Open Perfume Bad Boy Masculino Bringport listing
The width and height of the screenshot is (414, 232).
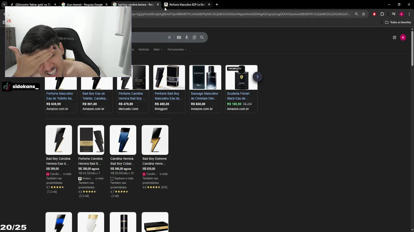(169, 96)
